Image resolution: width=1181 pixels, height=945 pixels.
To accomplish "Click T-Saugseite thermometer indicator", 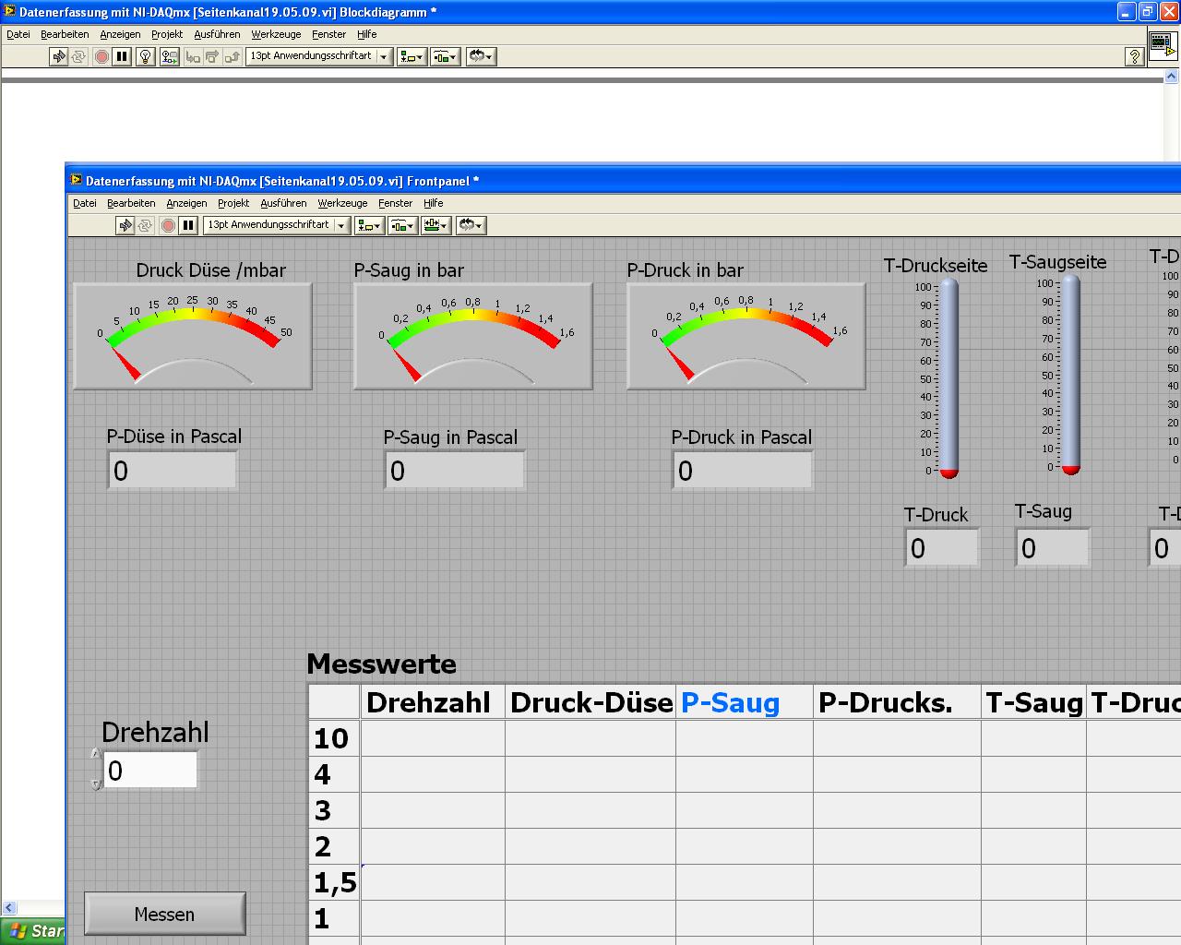I will pos(1070,375).
